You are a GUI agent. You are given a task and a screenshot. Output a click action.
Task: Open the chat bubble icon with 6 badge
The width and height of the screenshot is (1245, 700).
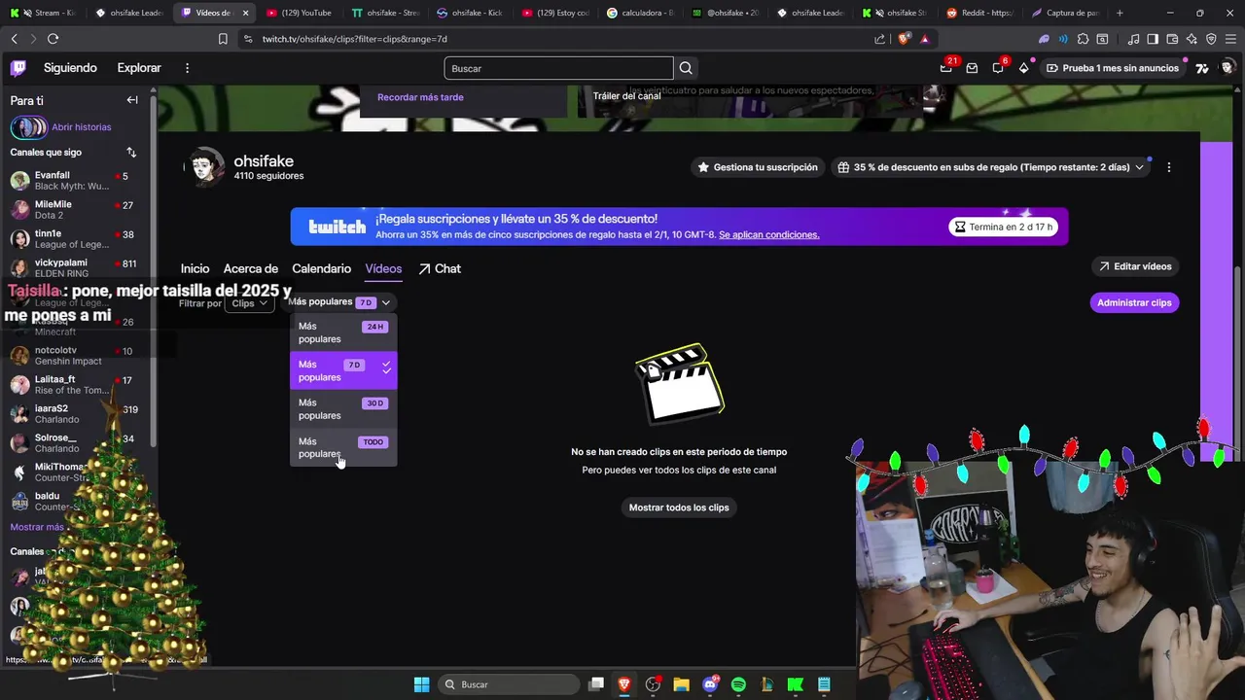[x=998, y=67]
